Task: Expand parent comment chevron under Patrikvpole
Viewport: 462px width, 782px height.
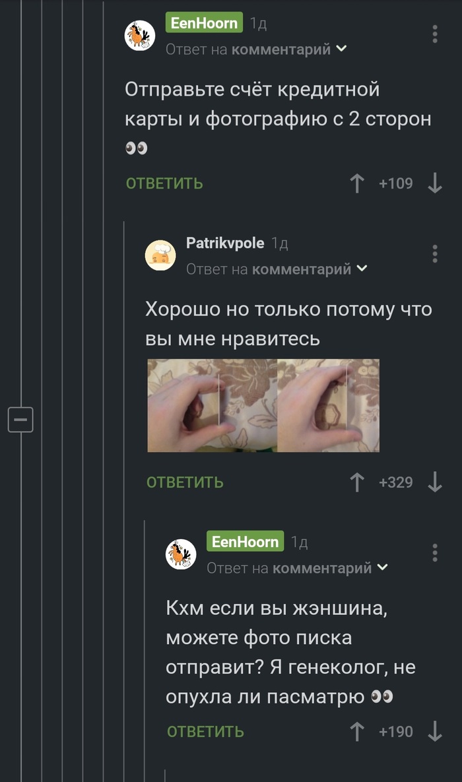Action: (x=362, y=269)
